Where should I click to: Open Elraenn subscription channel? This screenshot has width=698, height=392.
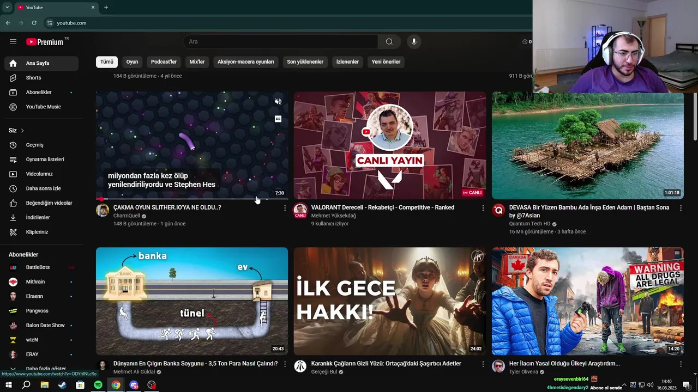41,296
